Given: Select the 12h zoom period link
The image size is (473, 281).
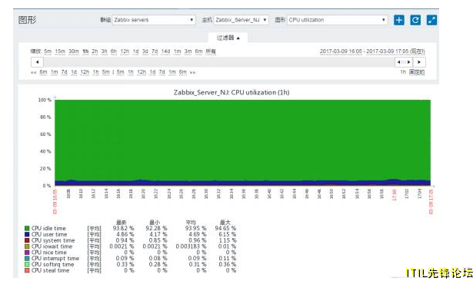Looking at the screenshot, I should (125, 51).
